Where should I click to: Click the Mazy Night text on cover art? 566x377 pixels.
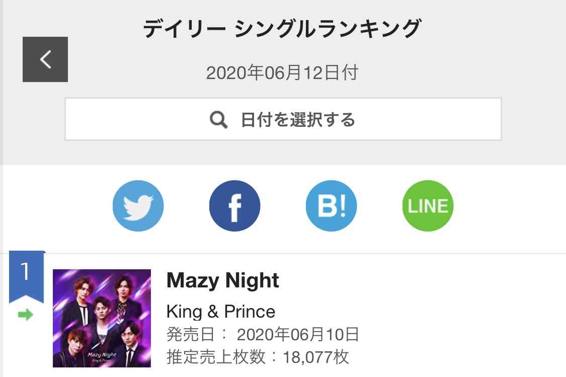(x=102, y=355)
